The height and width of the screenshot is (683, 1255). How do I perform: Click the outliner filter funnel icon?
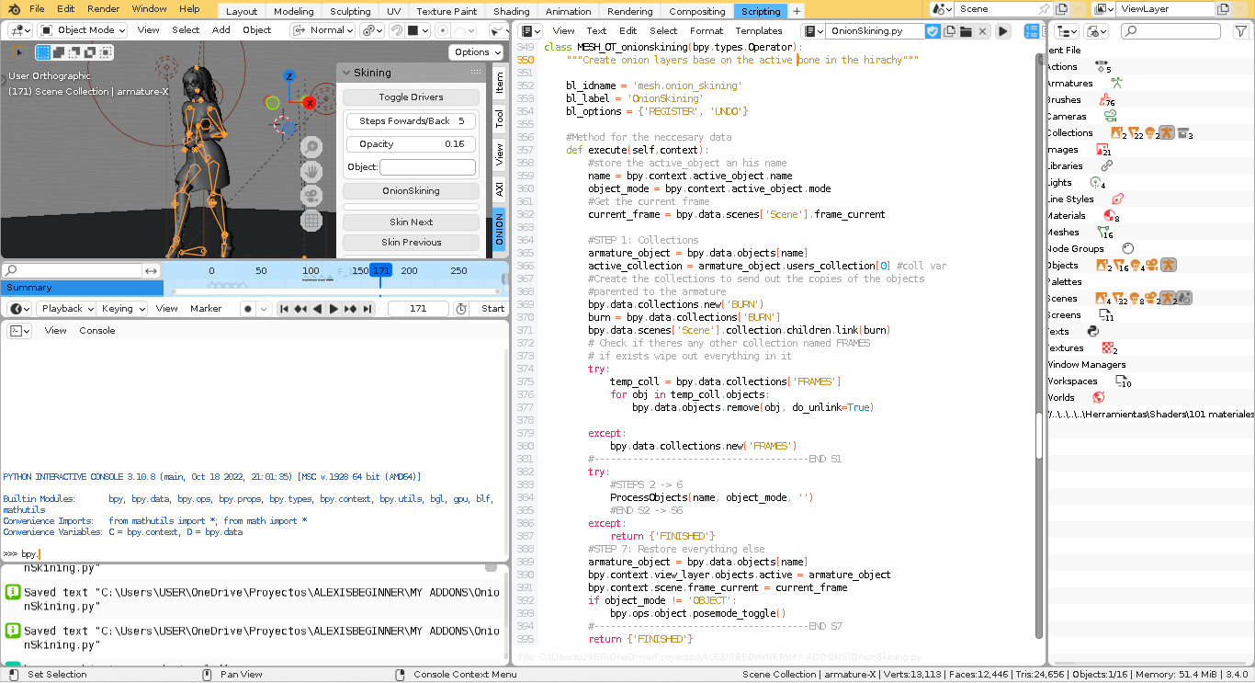pyautogui.click(x=1239, y=31)
